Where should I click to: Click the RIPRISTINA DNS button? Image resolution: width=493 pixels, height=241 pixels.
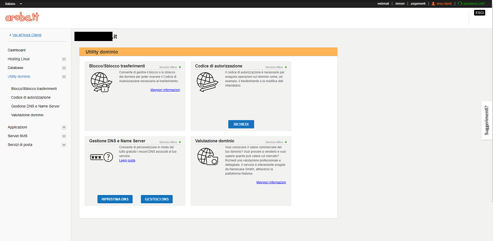tap(115, 199)
